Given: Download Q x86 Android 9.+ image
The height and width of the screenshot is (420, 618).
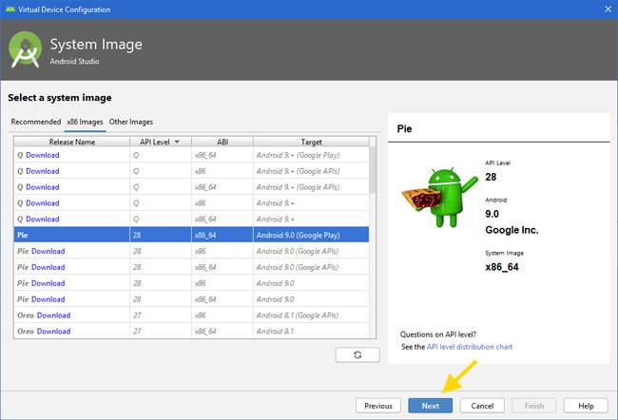Looking at the screenshot, I should tap(43, 203).
